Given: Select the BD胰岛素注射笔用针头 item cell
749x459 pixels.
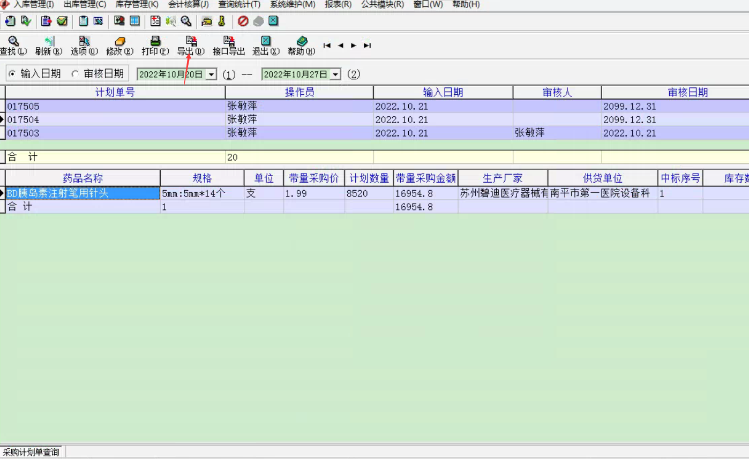Looking at the screenshot, I should pos(83,193).
